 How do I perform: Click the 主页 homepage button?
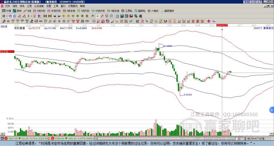coord(260,2)
